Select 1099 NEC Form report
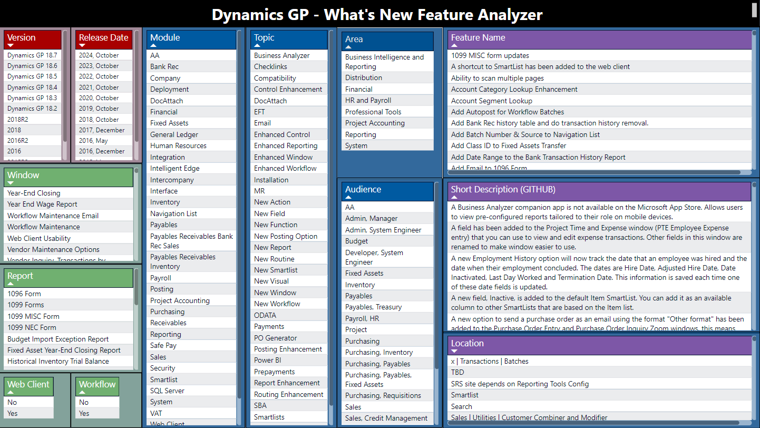The width and height of the screenshot is (760, 428). pos(69,327)
